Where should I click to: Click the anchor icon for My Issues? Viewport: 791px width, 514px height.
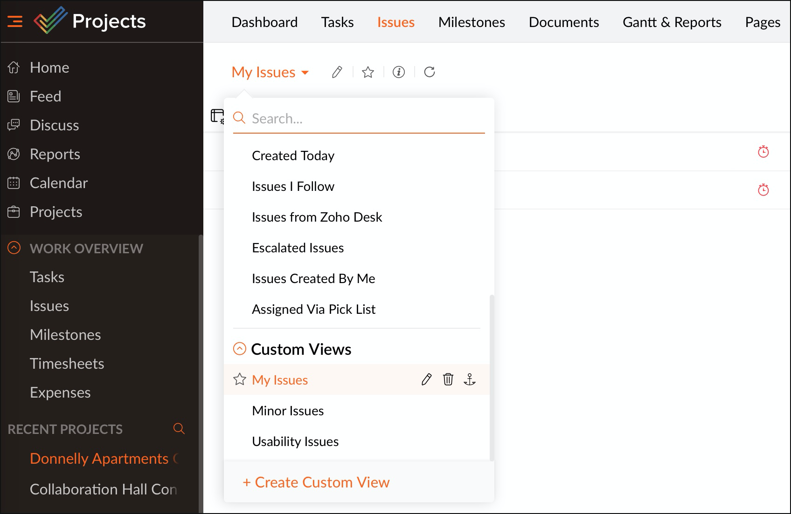[469, 380]
